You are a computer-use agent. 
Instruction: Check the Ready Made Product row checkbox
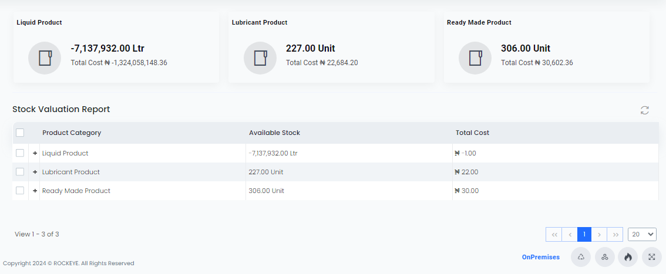click(x=20, y=191)
